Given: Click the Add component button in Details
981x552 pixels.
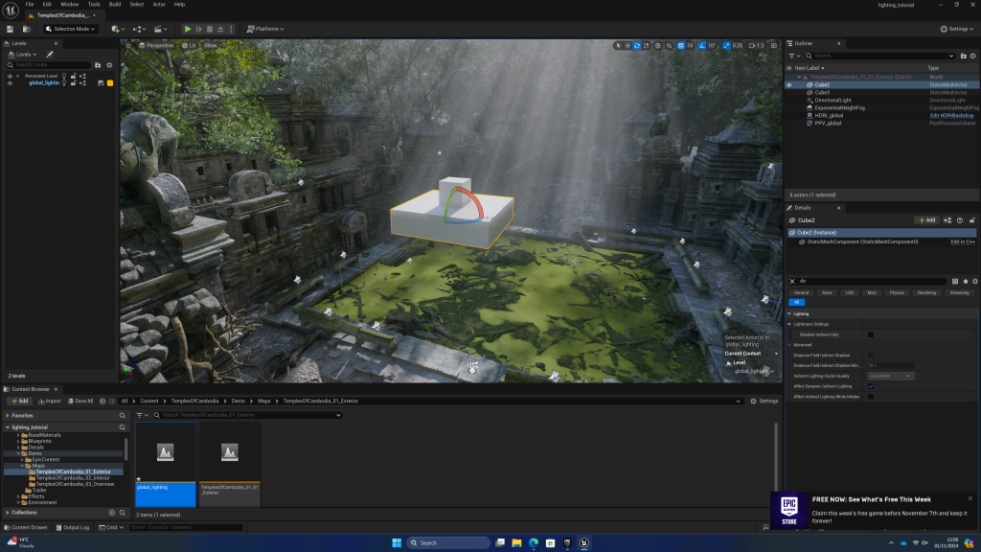Looking at the screenshot, I should 926,220.
